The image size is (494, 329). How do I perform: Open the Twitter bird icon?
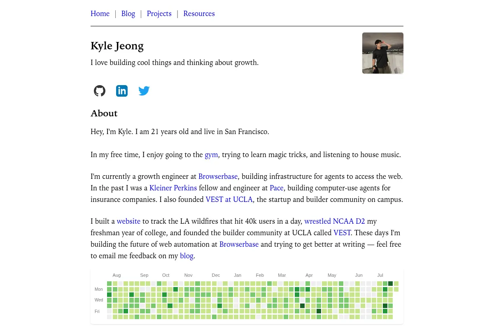[144, 91]
